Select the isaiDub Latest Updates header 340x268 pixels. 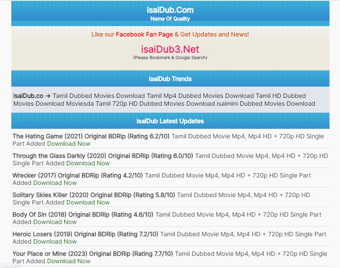click(x=170, y=121)
